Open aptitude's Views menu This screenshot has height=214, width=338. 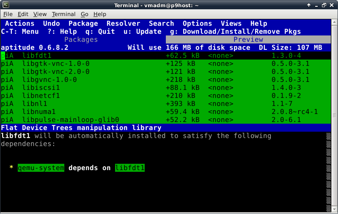coord(231,24)
